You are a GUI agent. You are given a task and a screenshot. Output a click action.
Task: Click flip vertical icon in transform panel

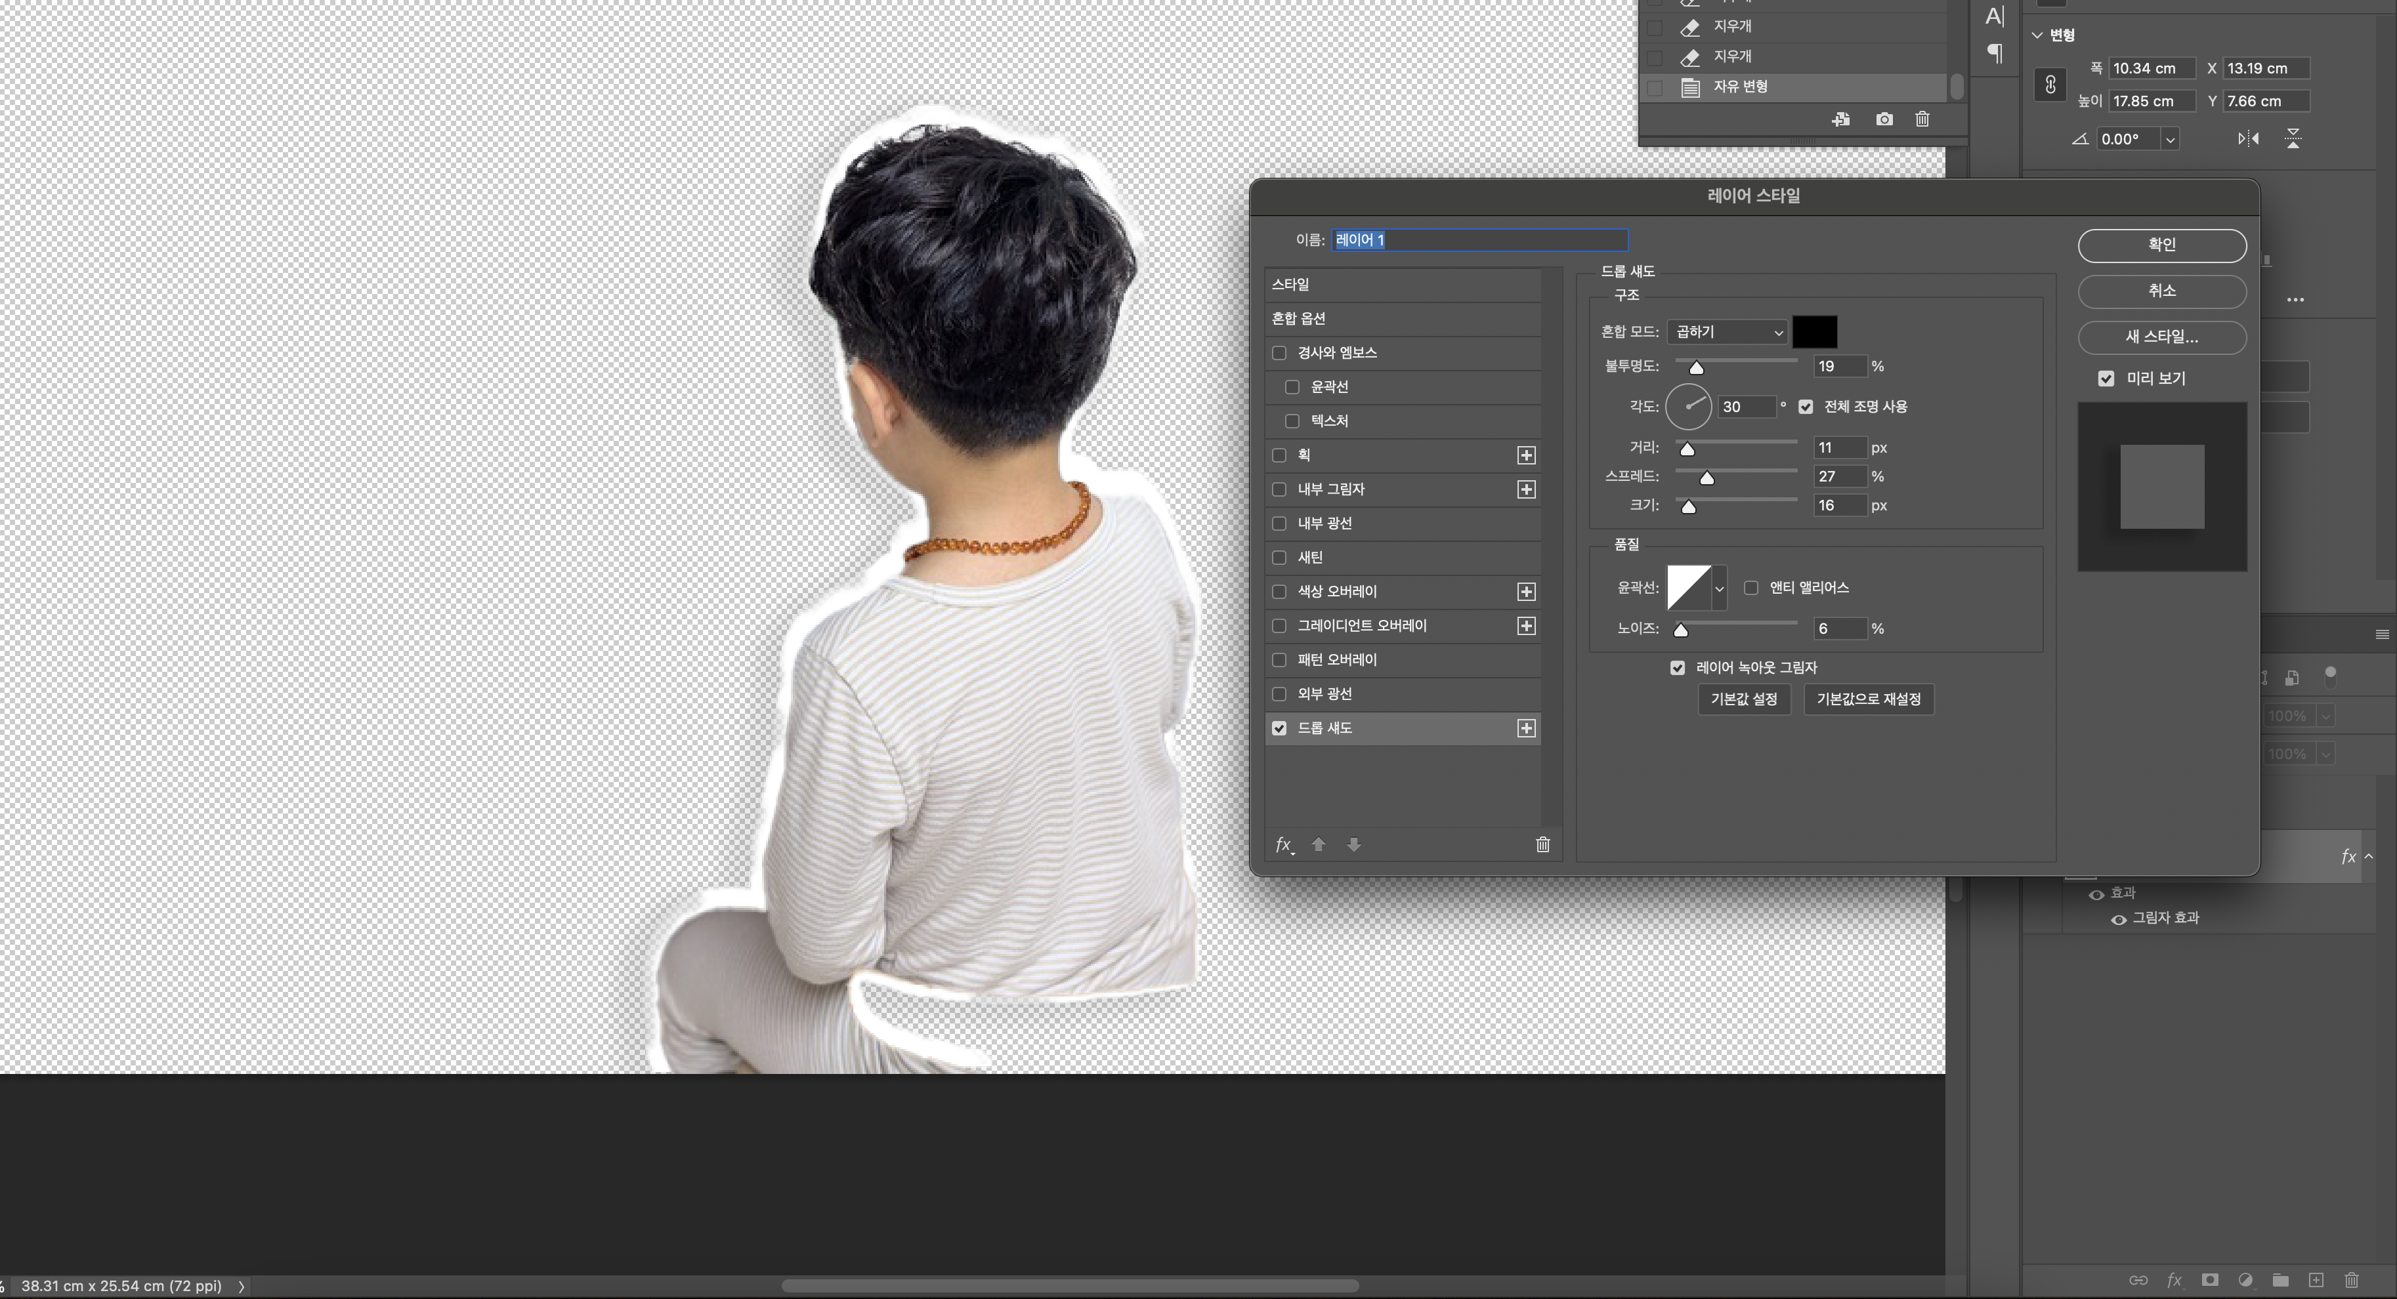[x=2294, y=140]
